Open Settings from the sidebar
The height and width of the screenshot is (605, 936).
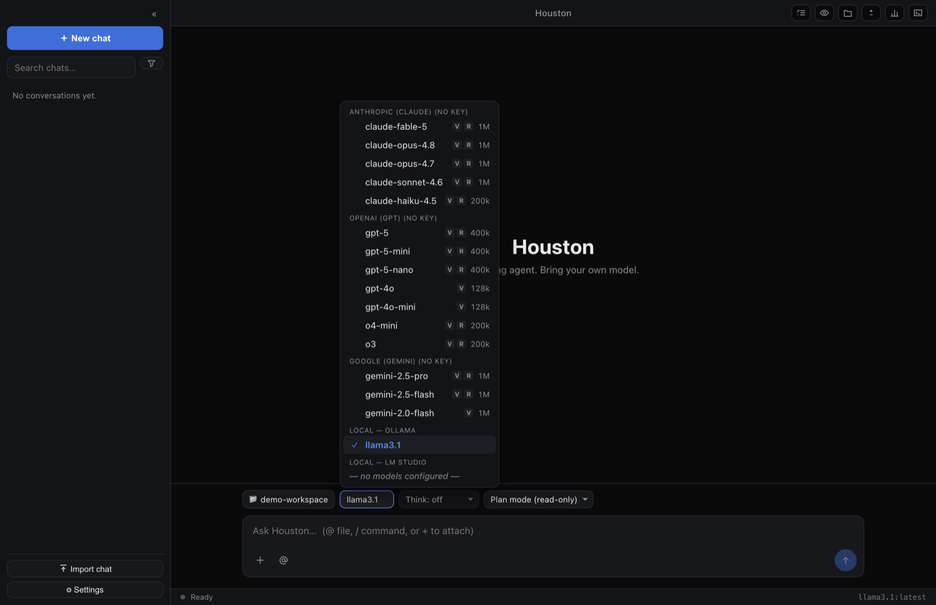tap(85, 590)
